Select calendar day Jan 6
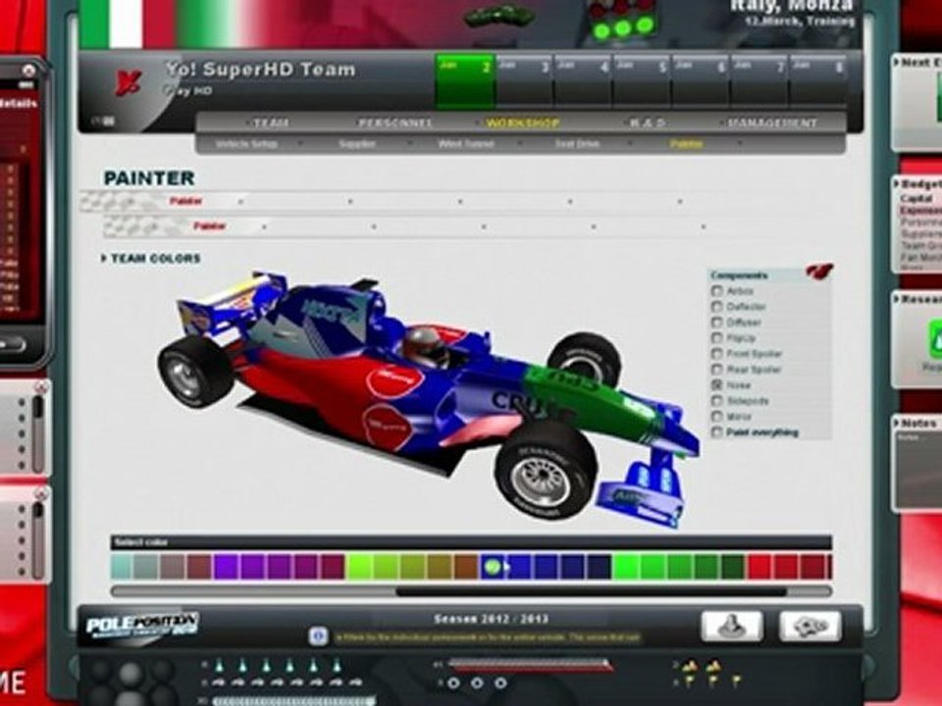942x706 pixels. coord(700,81)
